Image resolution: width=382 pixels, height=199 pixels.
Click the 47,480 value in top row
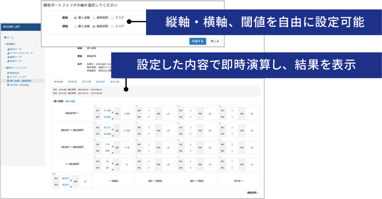[x=107, y=112]
